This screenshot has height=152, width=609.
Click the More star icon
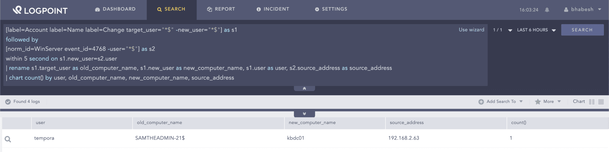coord(538,102)
